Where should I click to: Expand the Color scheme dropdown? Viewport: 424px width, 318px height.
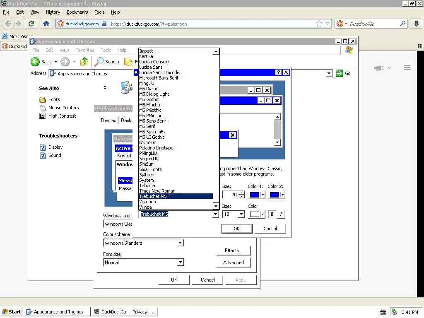180,243
